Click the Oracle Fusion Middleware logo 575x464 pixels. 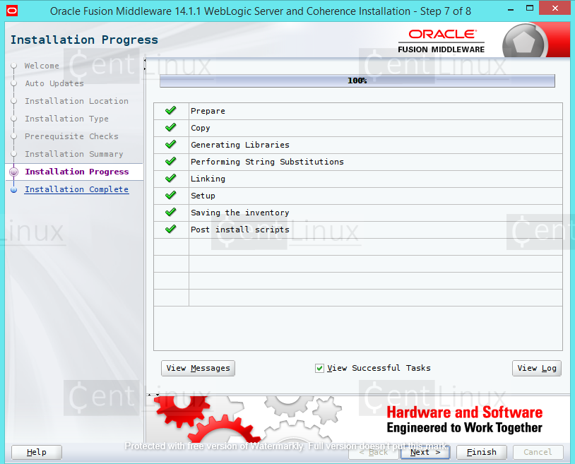pos(440,40)
